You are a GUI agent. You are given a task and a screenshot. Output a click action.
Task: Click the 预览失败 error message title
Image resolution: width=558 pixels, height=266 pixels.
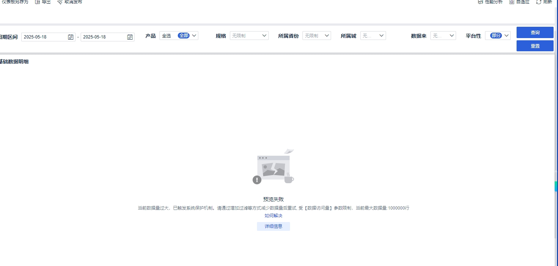274,199
